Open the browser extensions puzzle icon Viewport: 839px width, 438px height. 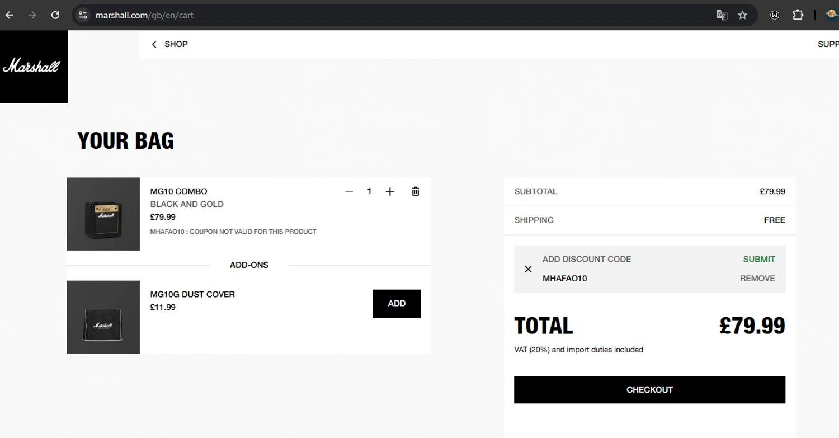(798, 15)
